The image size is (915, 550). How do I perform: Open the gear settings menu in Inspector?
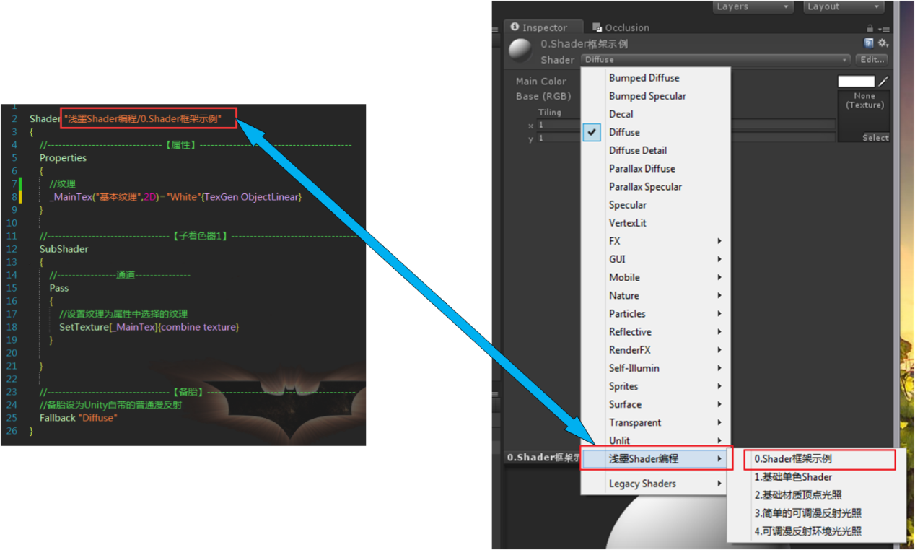tap(883, 43)
